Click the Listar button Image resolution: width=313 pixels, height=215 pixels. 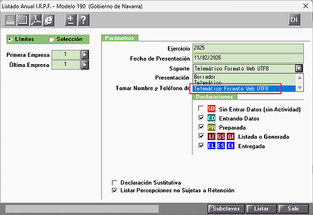click(x=261, y=209)
